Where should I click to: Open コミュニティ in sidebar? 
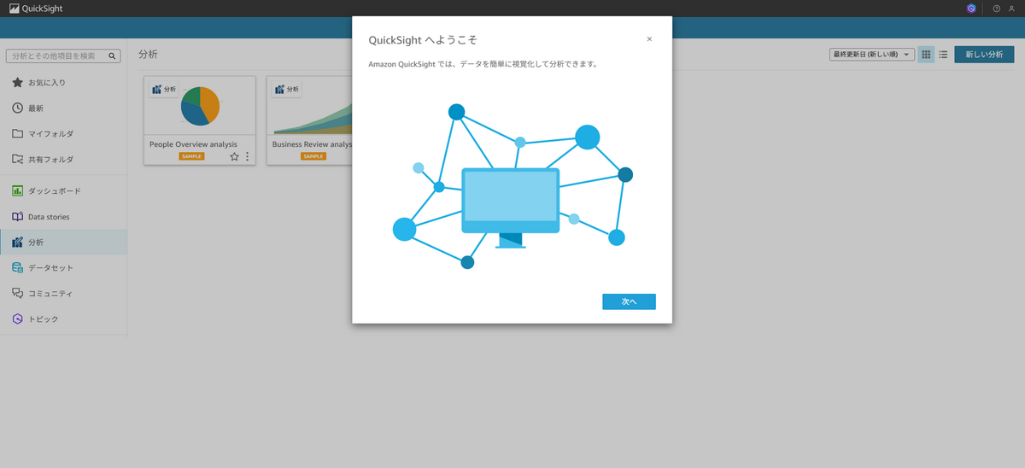pyautogui.click(x=63, y=294)
